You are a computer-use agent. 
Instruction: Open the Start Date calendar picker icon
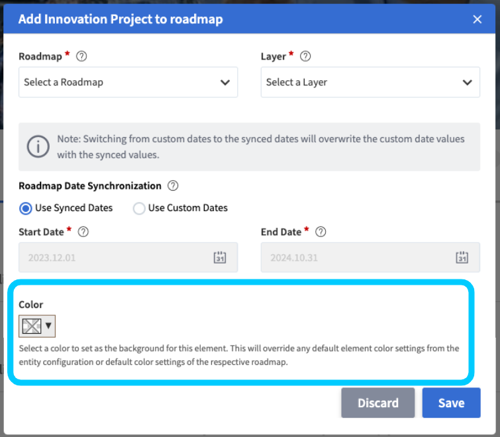220,258
